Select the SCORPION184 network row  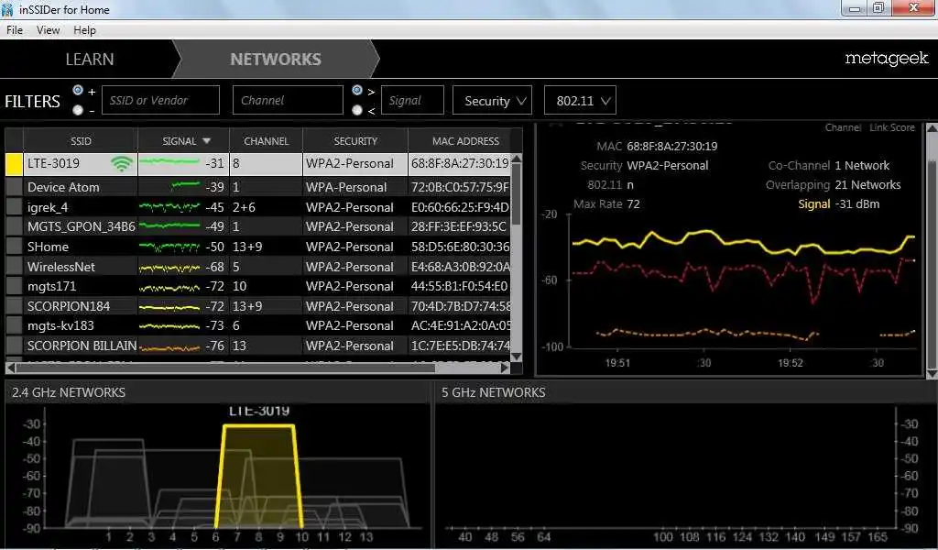[258, 306]
